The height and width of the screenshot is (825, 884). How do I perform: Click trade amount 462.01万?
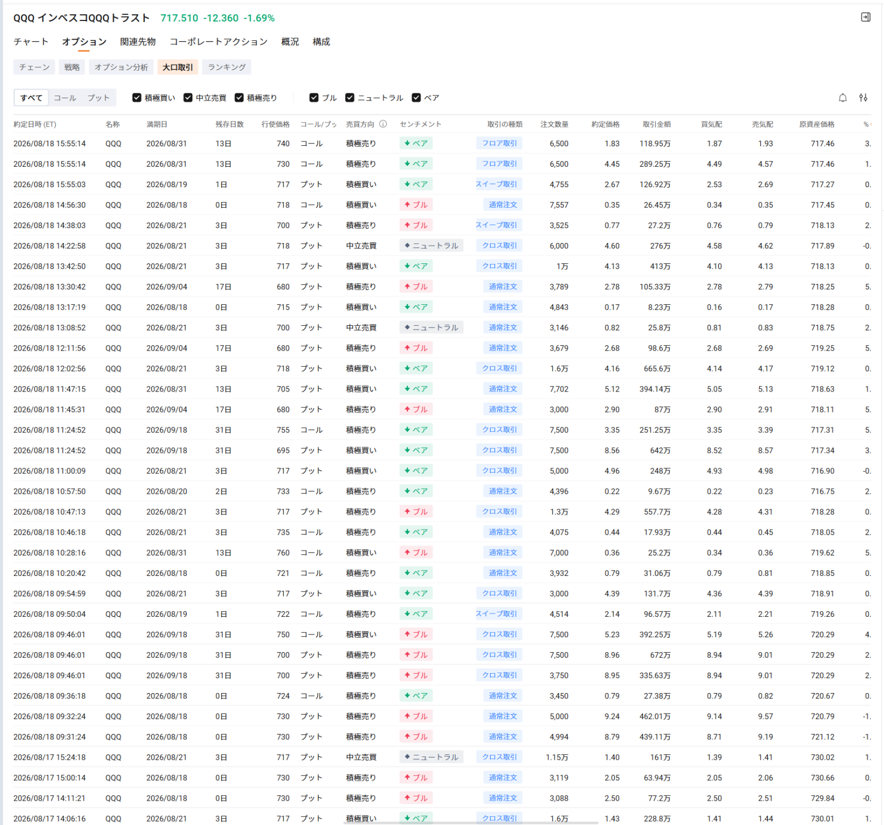click(x=655, y=716)
